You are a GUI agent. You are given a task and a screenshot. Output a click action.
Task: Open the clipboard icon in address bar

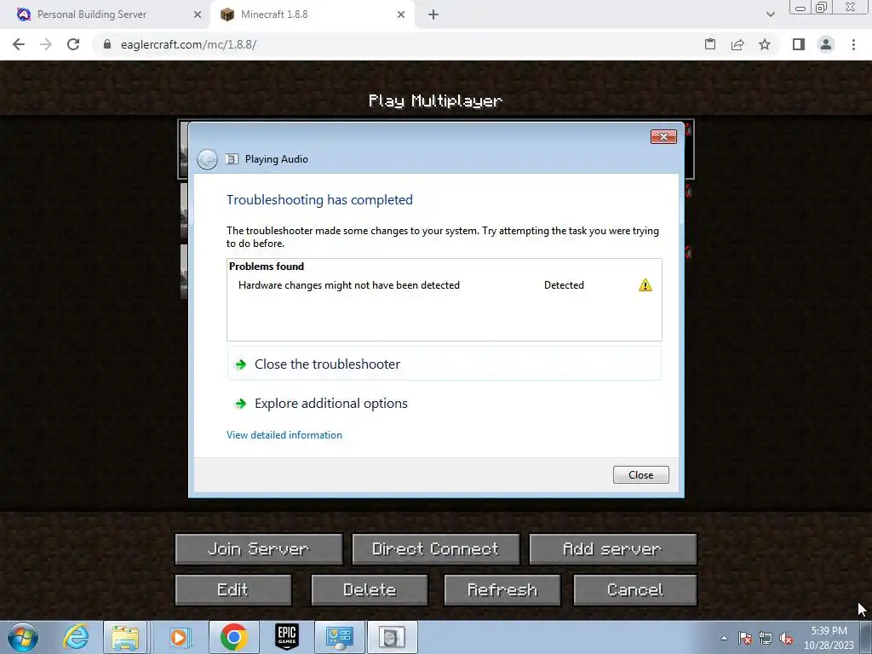point(710,44)
